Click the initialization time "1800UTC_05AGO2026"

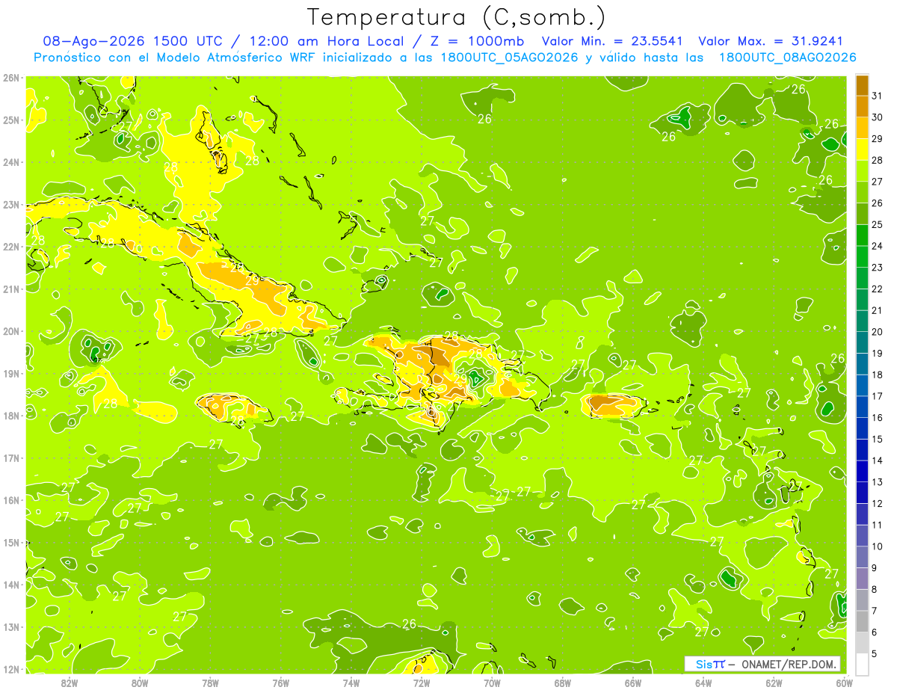pyautogui.click(x=508, y=58)
